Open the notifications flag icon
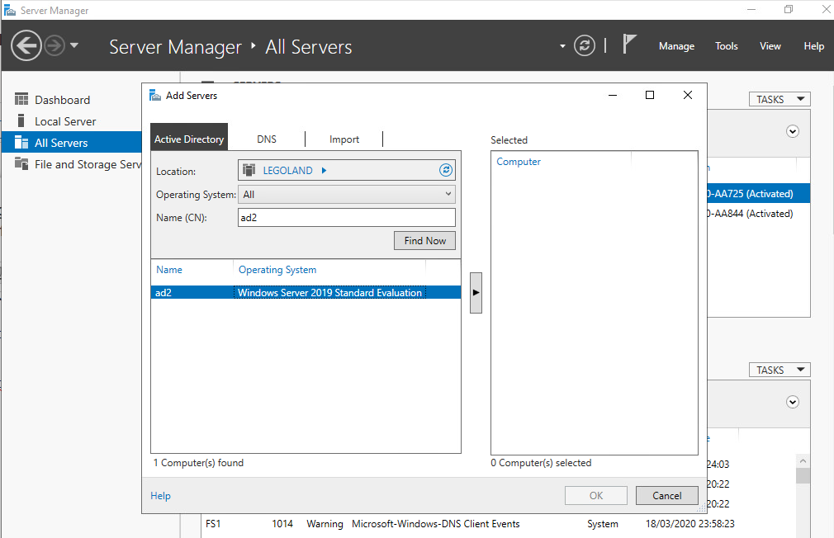834x538 pixels. click(629, 45)
